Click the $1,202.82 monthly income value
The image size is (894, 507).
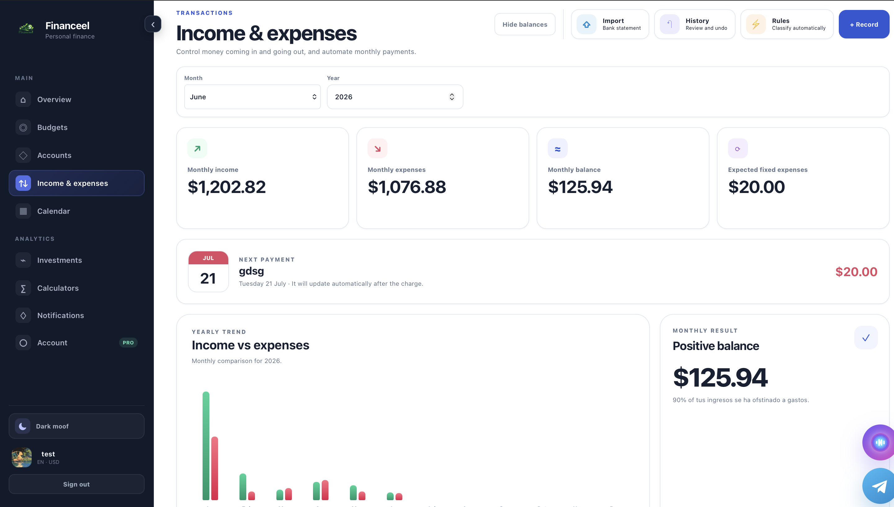tap(227, 187)
